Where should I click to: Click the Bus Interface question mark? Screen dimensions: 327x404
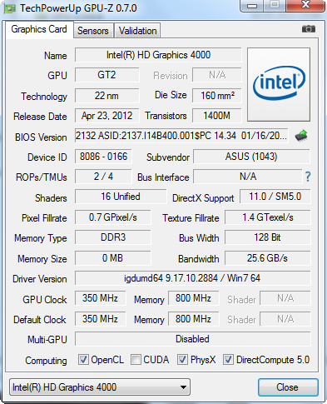tap(308, 177)
